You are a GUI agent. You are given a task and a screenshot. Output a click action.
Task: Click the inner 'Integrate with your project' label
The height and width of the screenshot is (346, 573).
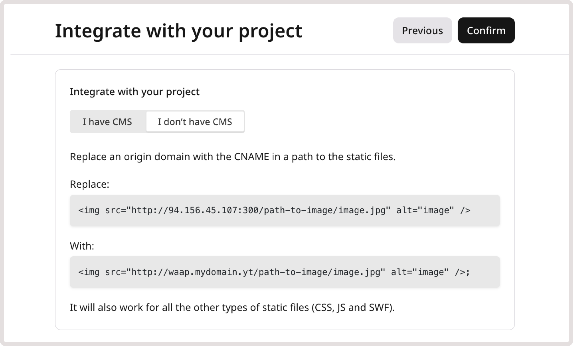click(x=135, y=91)
